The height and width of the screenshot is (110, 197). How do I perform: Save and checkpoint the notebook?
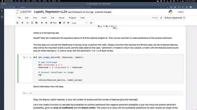[18, 23]
